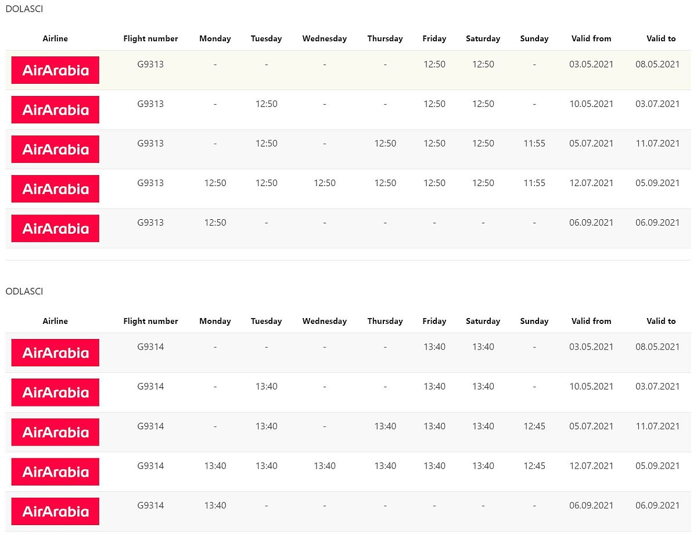This screenshot has height=535, width=697.
Task: Click Monday 12:50 in row valid from 06.09.2021
Action: (x=215, y=222)
